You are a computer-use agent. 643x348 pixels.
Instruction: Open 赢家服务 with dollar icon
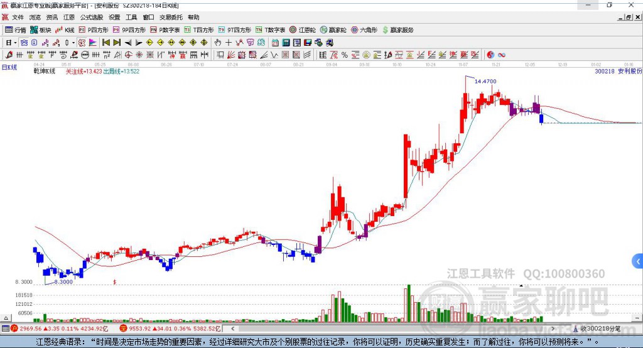[x=397, y=30]
